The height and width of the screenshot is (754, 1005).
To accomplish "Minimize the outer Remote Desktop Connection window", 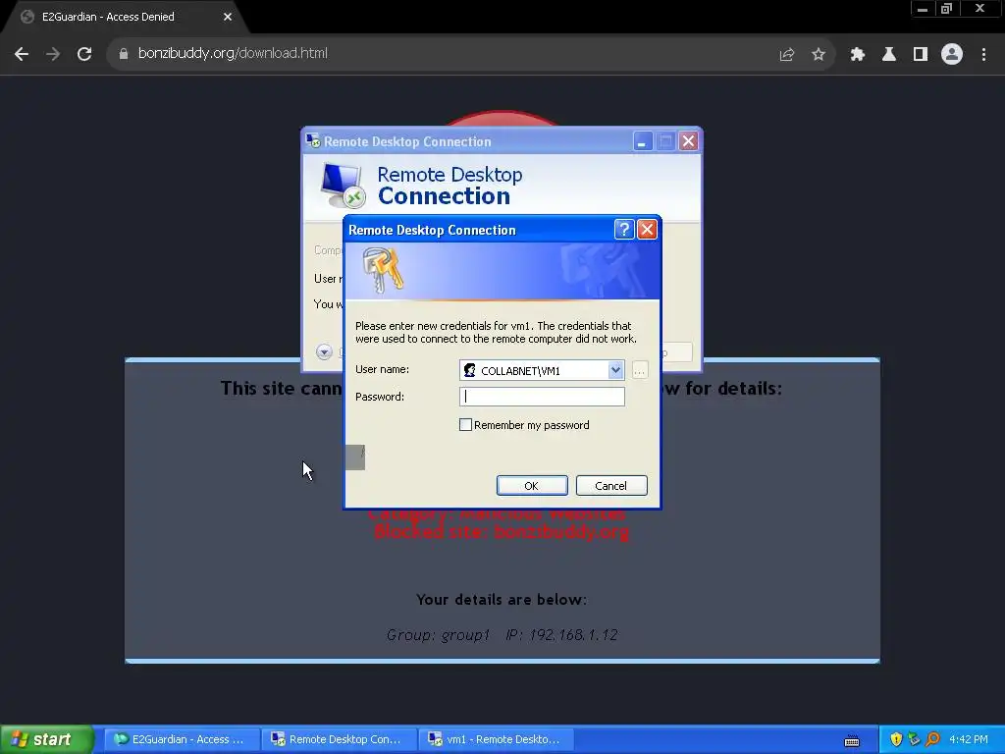I will 642,141.
